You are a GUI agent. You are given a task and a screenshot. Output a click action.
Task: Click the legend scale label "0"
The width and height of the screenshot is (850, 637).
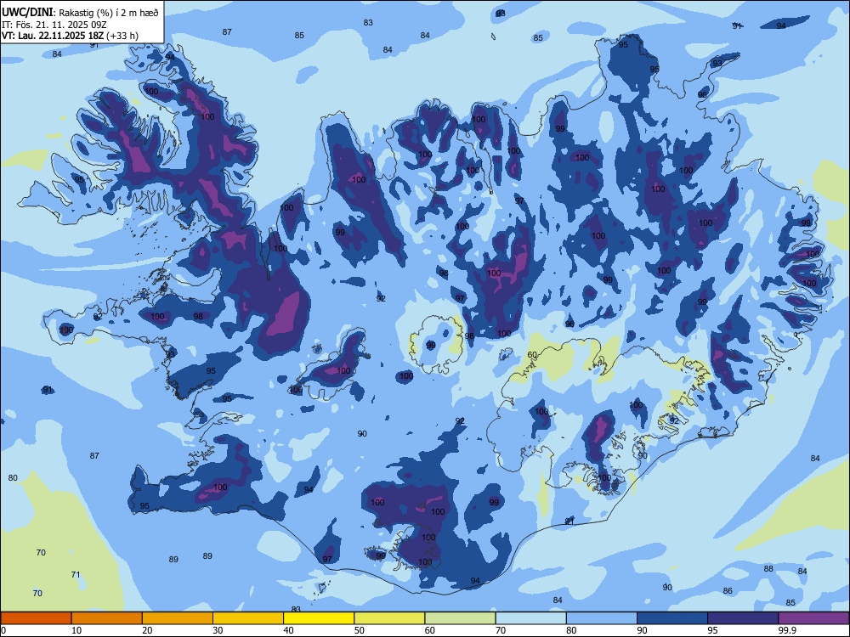(3, 630)
